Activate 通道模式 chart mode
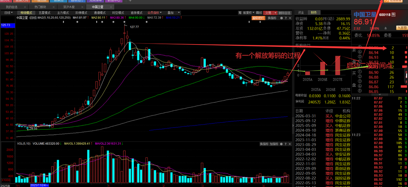This screenshot has height=187, width=408. (100, 12)
